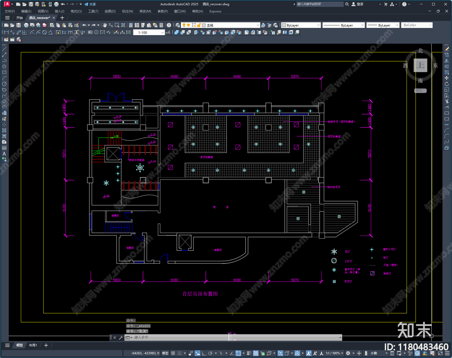Open the 标注(N) menu
Image resolution: width=452 pixels, height=358 pixels.
click(127, 11)
